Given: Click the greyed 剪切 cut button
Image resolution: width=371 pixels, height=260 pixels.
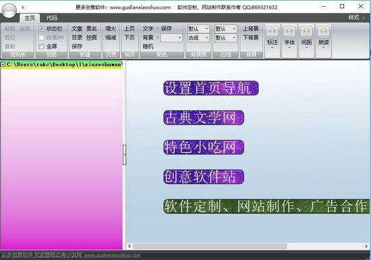Looking at the screenshot, I should coord(10,37).
